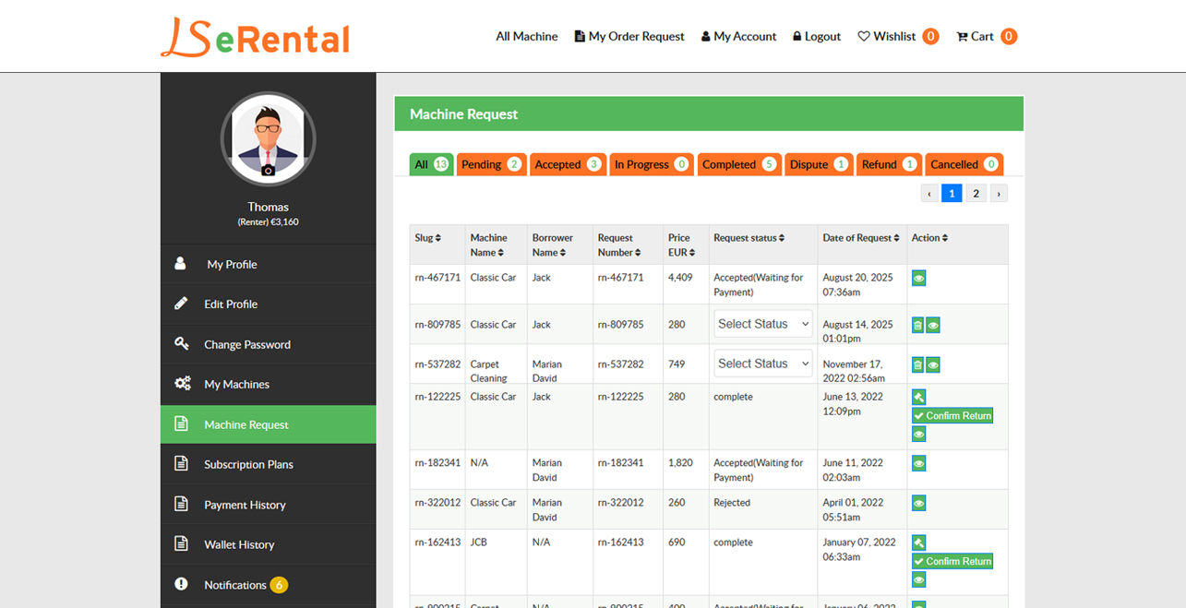Open the Wishlist heart icon
The width and height of the screenshot is (1186, 608).
click(x=864, y=37)
